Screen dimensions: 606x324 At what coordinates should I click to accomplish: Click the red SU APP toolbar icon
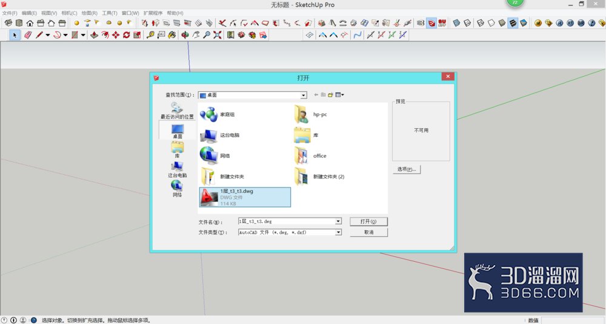click(x=442, y=23)
